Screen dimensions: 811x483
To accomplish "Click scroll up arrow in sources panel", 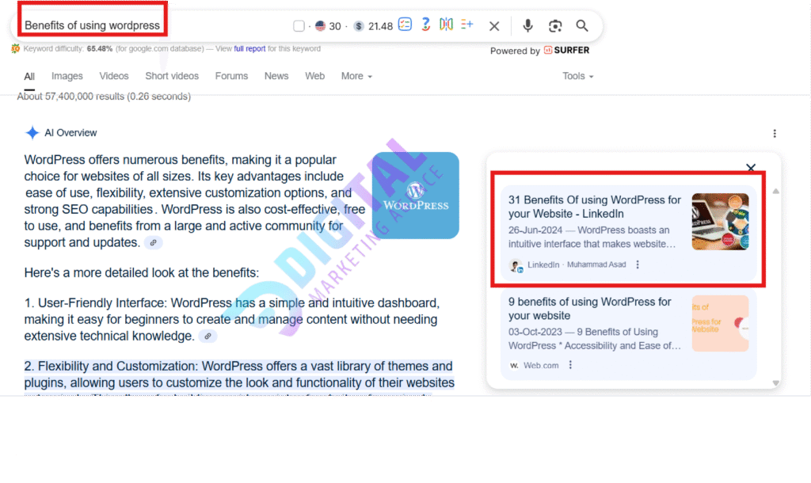I will 775,191.
